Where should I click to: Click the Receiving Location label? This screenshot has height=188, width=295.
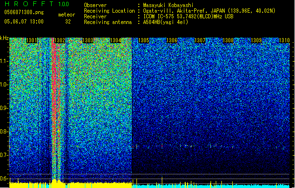click(109, 11)
